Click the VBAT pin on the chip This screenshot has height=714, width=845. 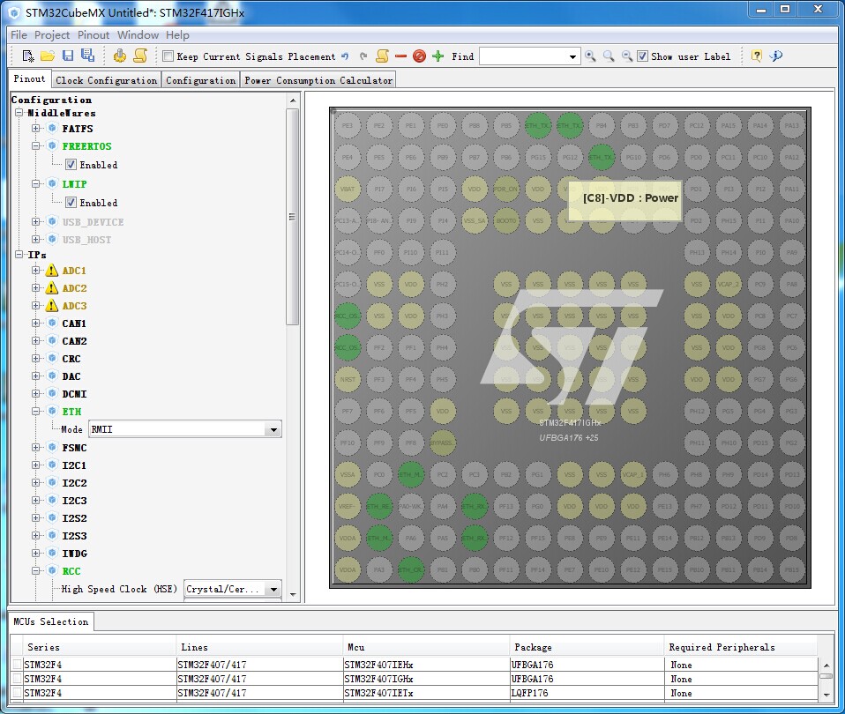(348, 189)
